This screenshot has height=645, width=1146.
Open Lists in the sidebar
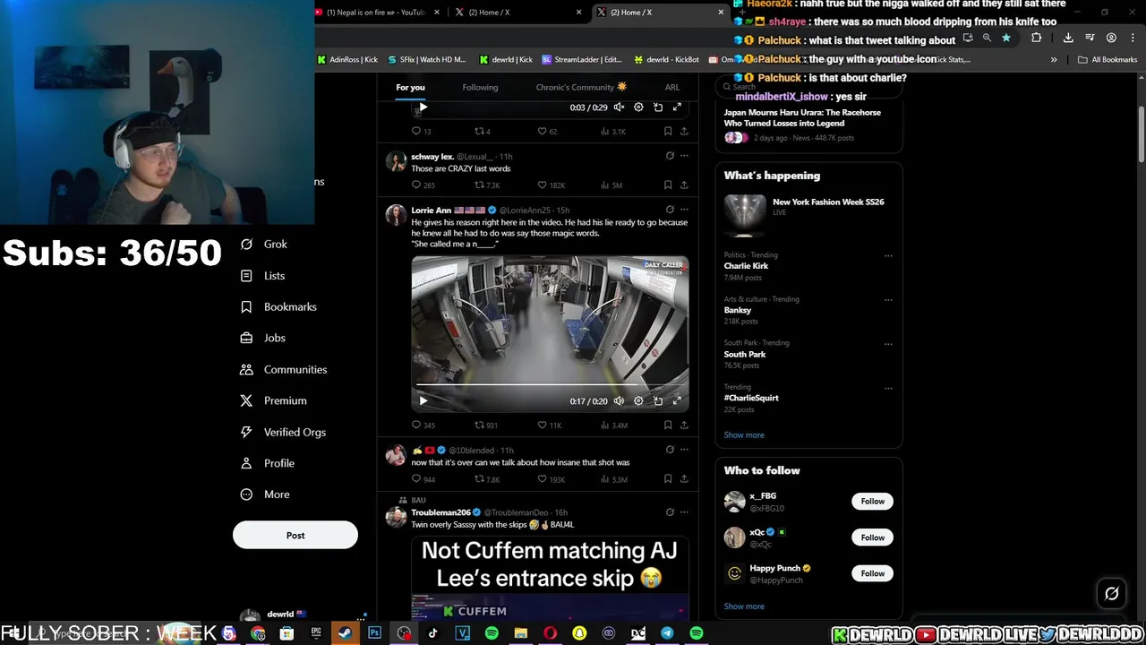pyautogui.click(x=263, y=276)
